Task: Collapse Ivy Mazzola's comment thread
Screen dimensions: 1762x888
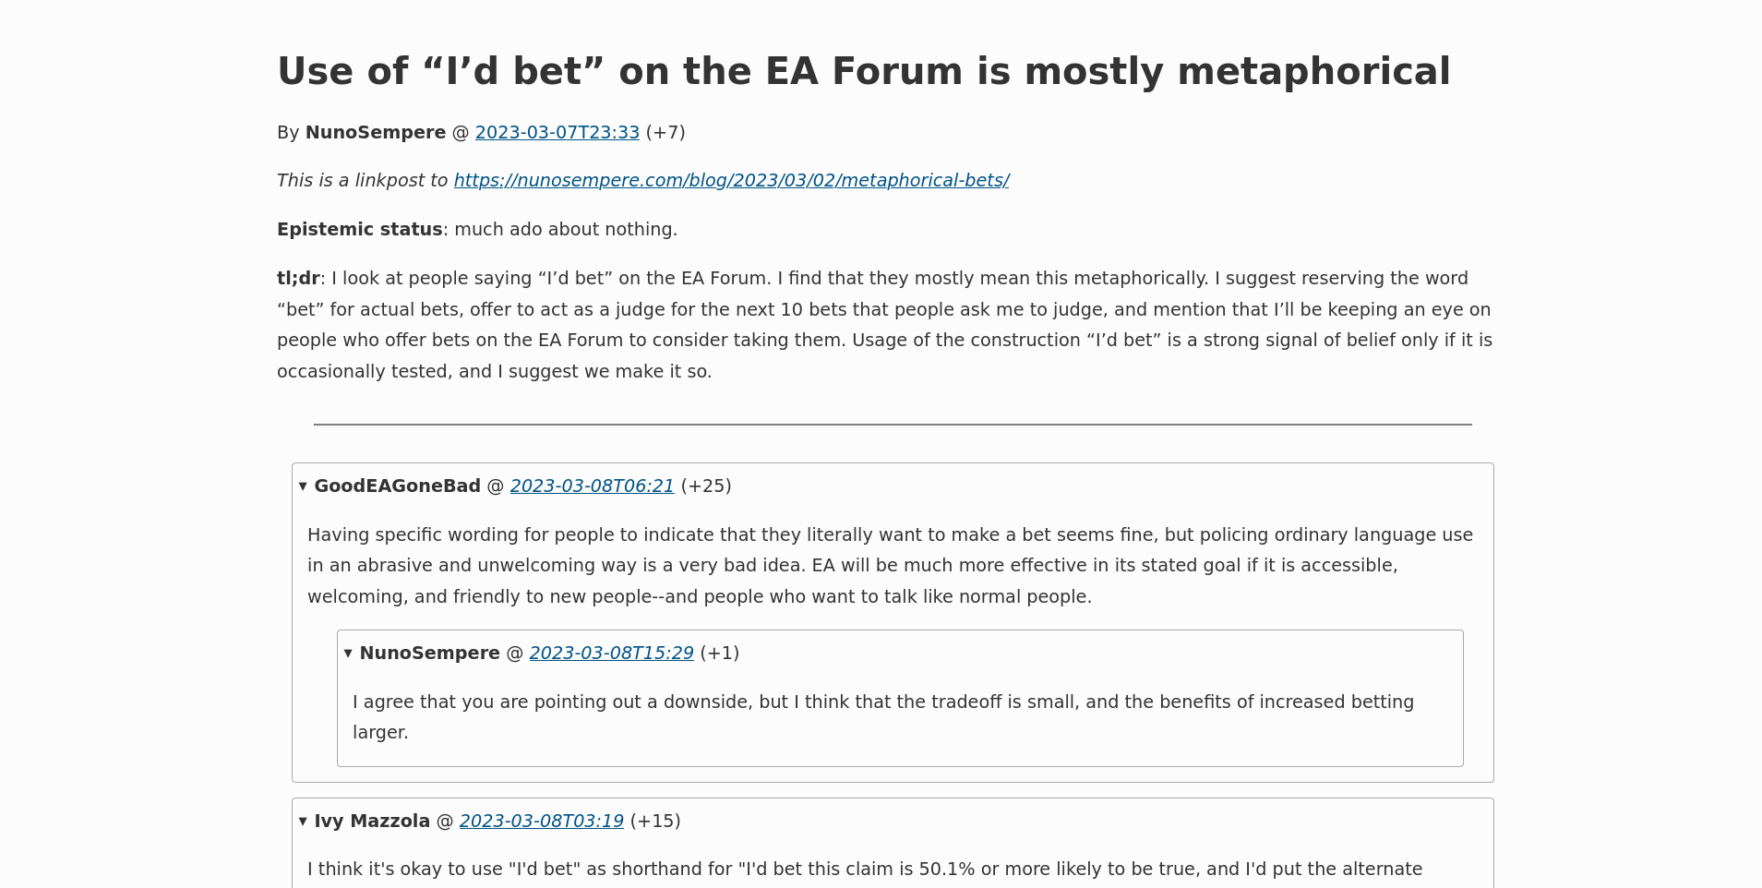Action: click(x=303, y=822)
